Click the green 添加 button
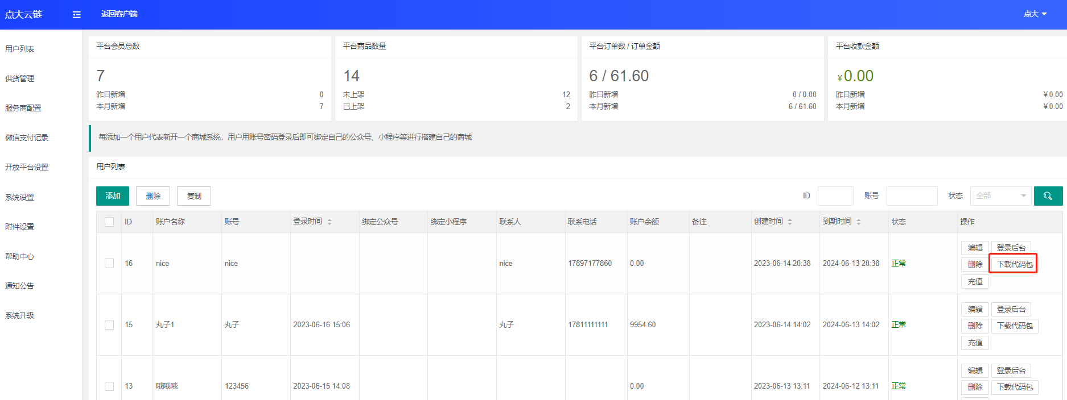Screen dimensions: 1067x400 coord(113,196)
